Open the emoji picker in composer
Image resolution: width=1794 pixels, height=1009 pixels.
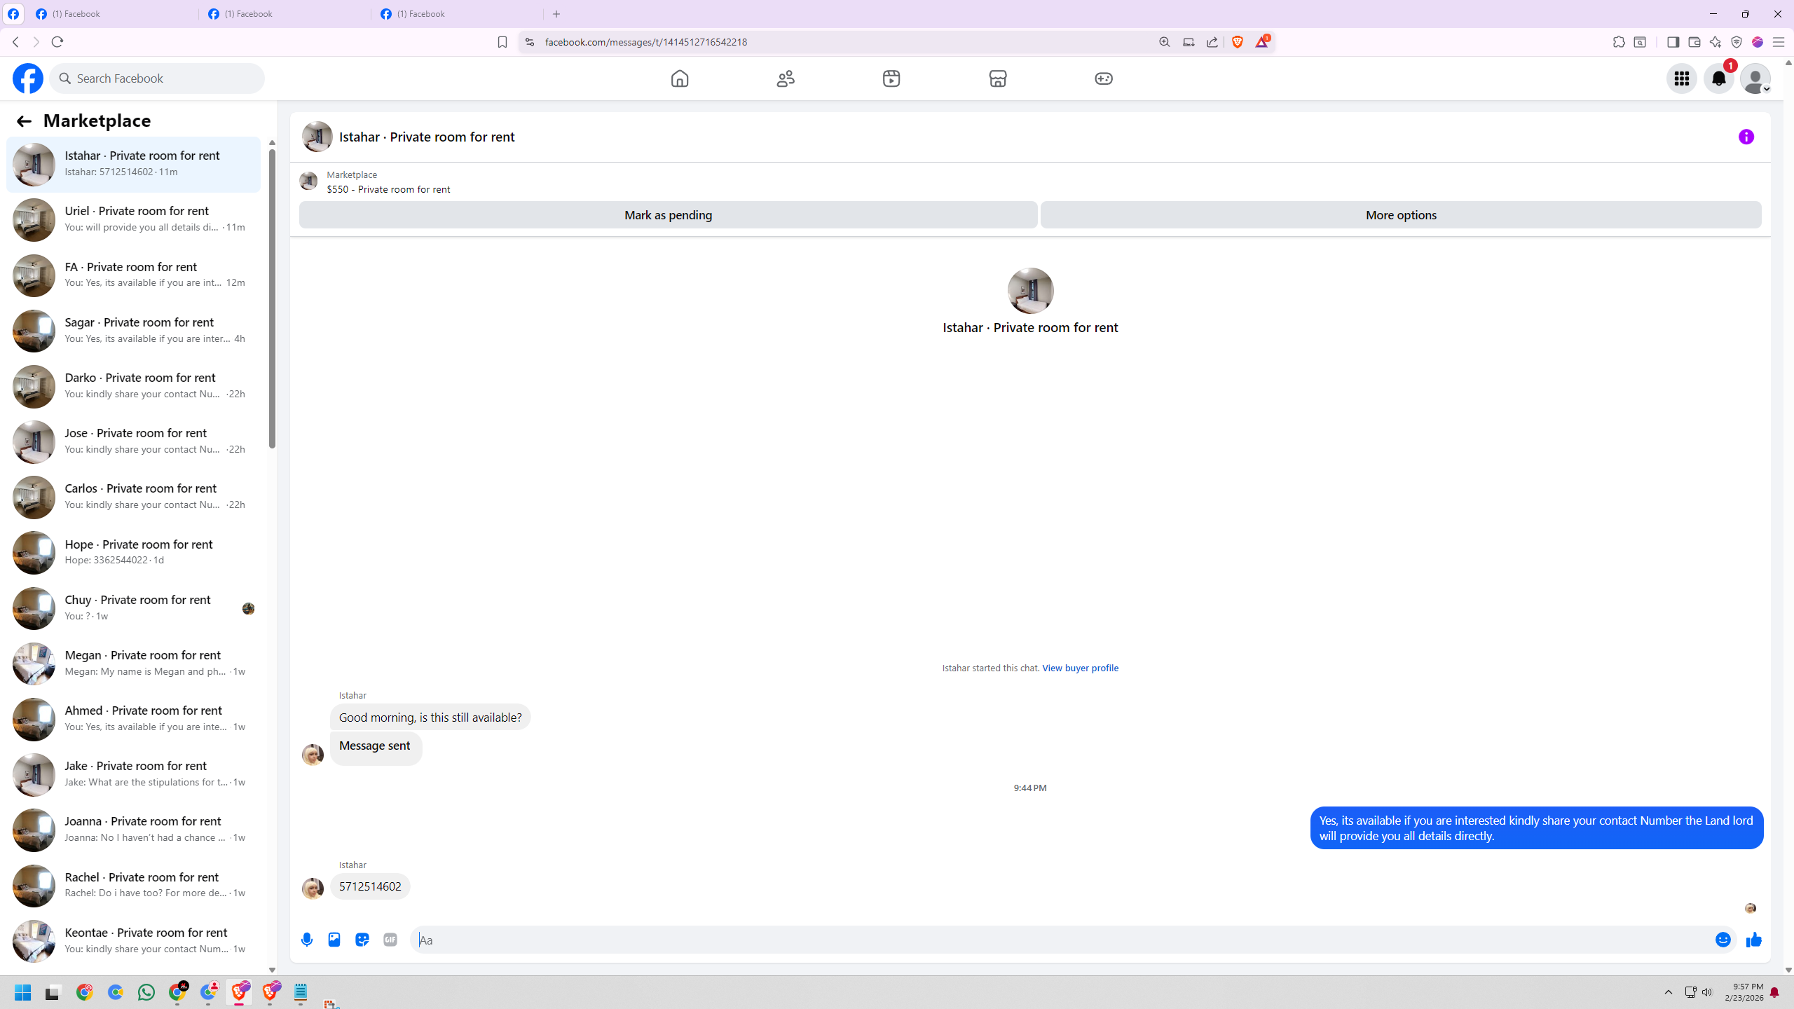pyautogui.click(x=1723, y=940)
